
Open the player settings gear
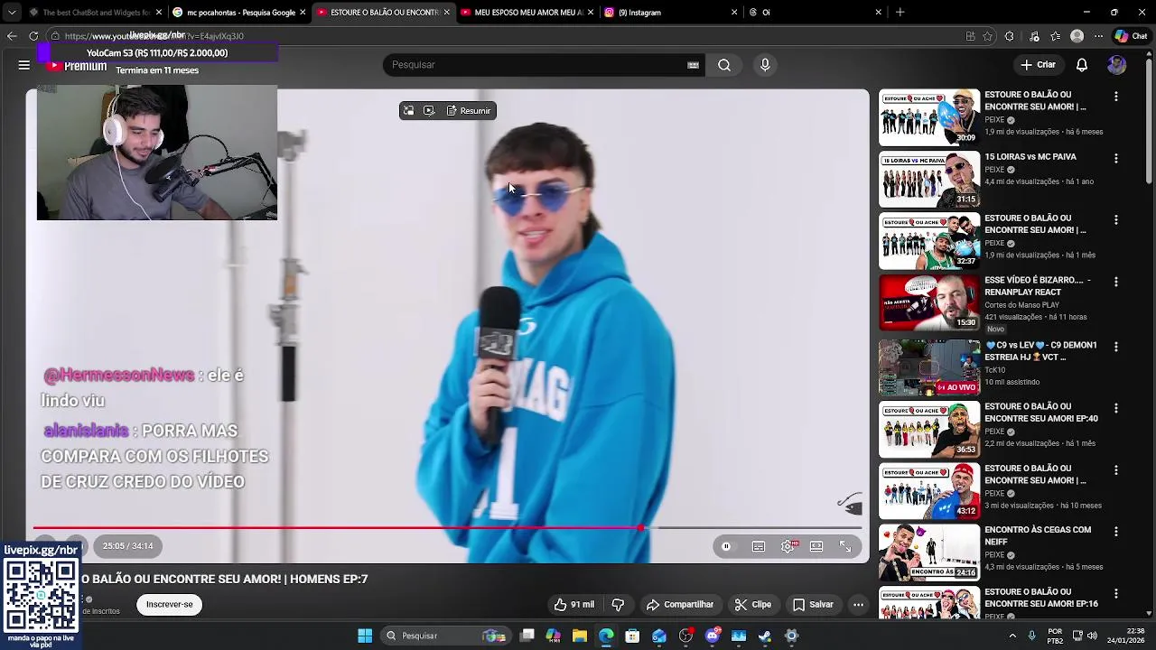point(788,546)
